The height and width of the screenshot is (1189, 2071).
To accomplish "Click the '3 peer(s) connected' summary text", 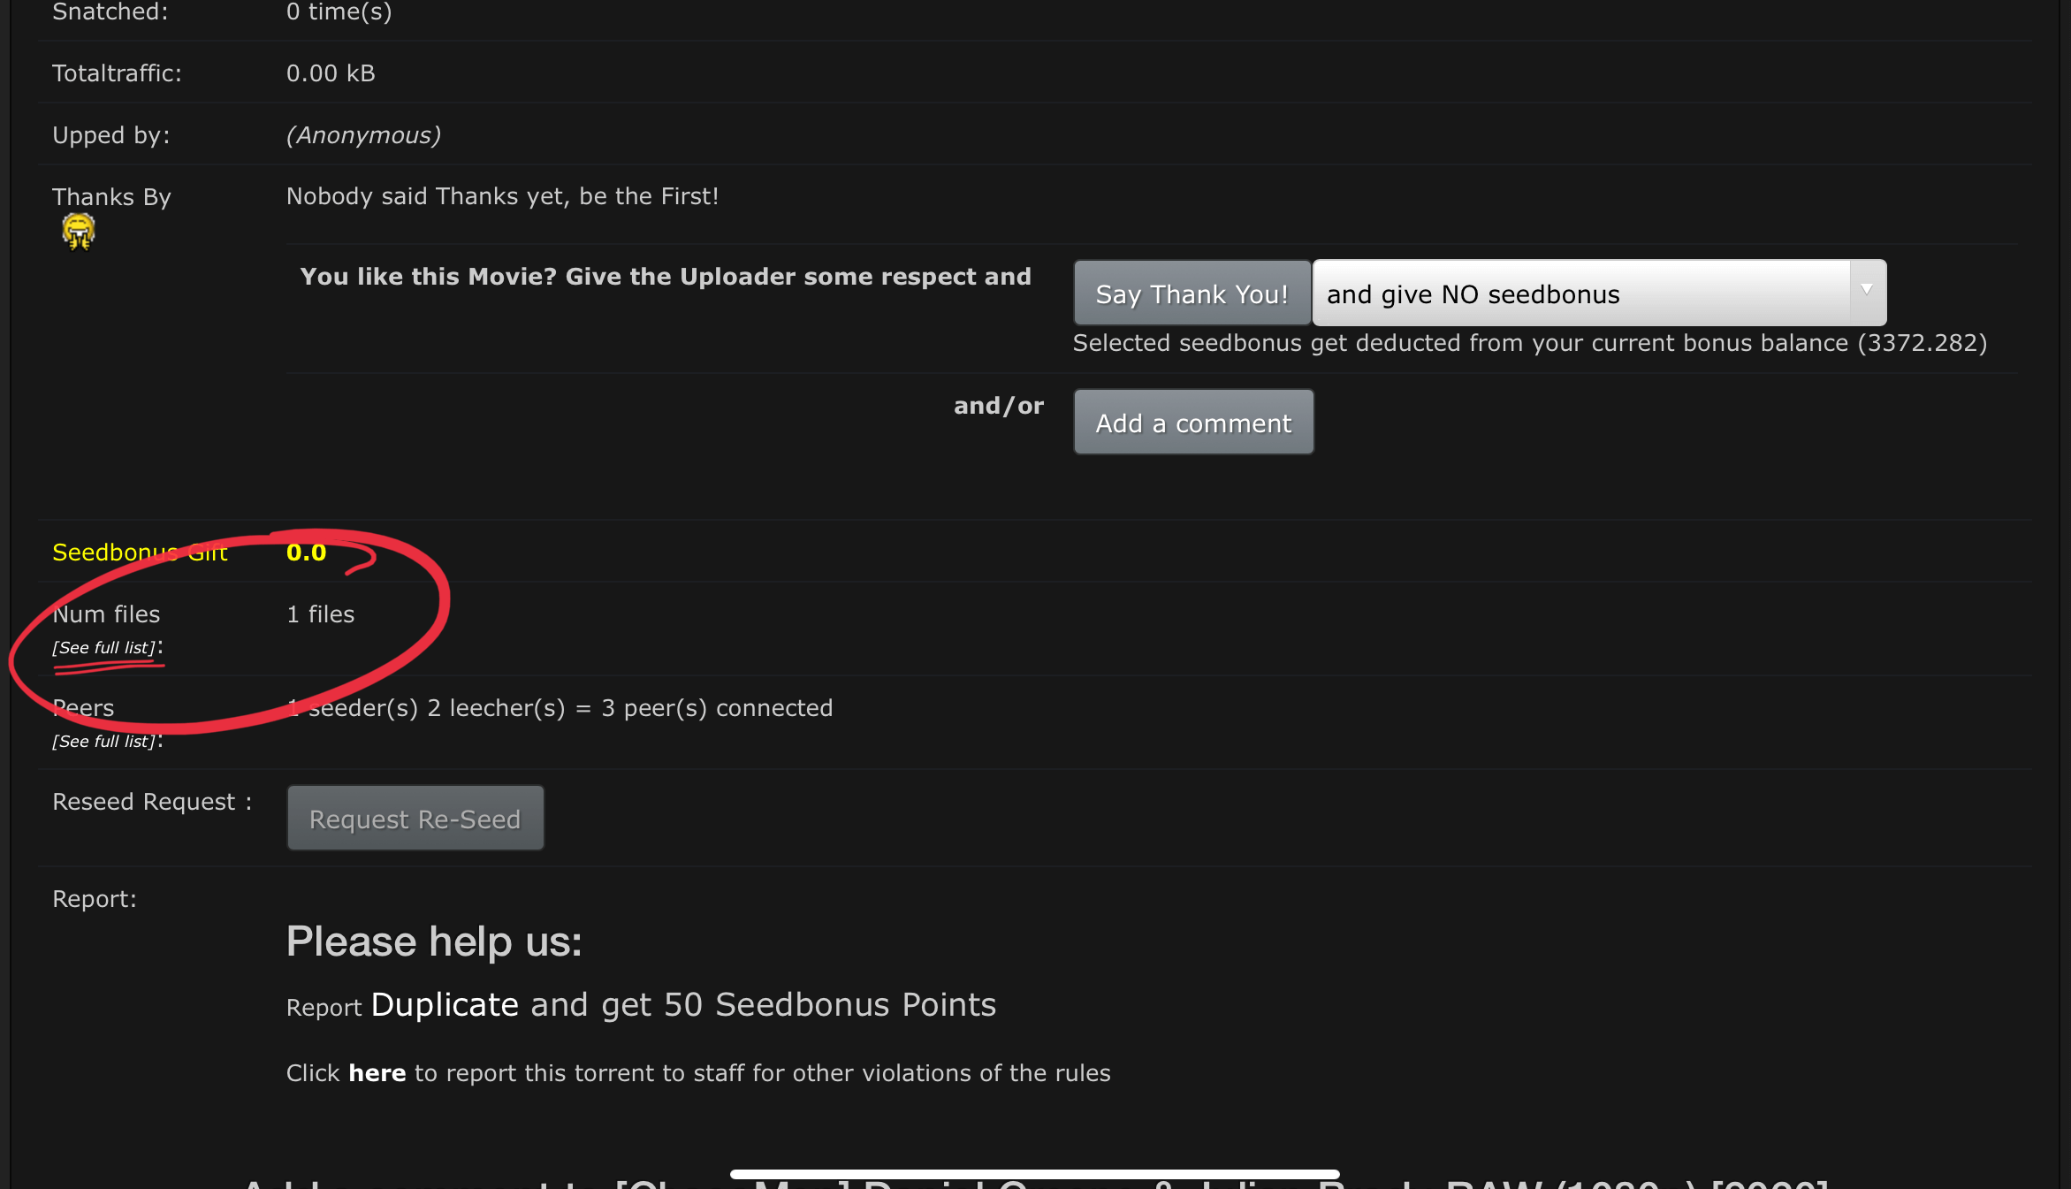I will 717,708.
